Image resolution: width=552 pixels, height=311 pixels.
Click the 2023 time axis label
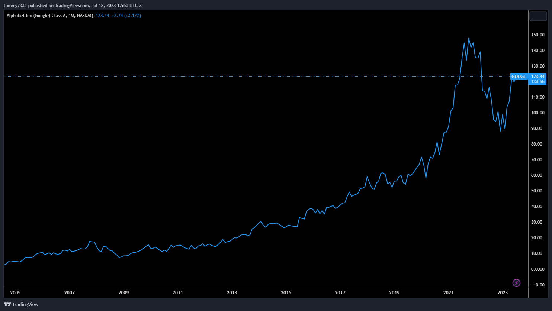503,293
